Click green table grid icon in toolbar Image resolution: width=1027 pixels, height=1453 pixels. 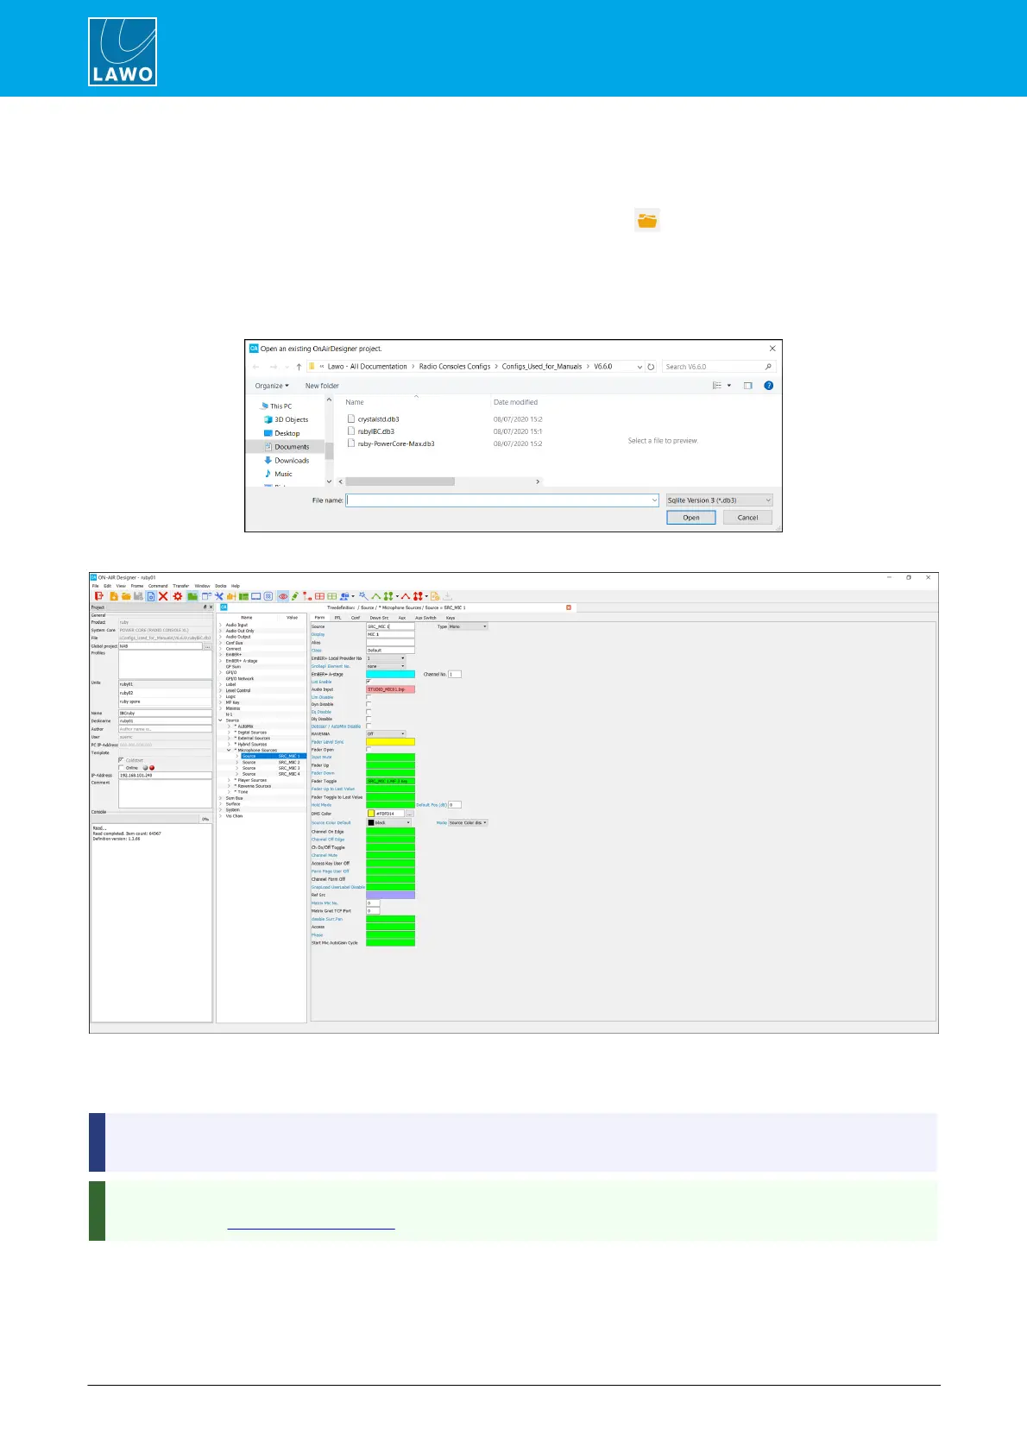332,596
